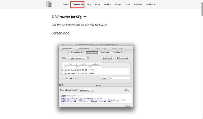This screenshot has width=203, height=119.
Task: Visit DBHub.io from the navigation
Action: pyautogui.click(x=151, y=4)
